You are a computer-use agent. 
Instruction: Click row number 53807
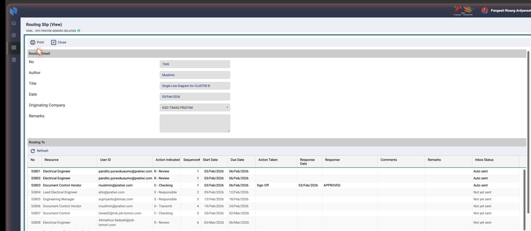(x=36, y=213)
